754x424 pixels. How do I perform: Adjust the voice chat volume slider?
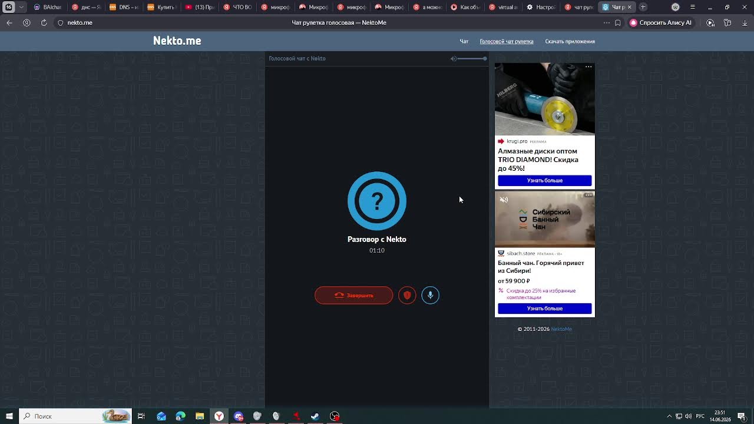point(472,58)
